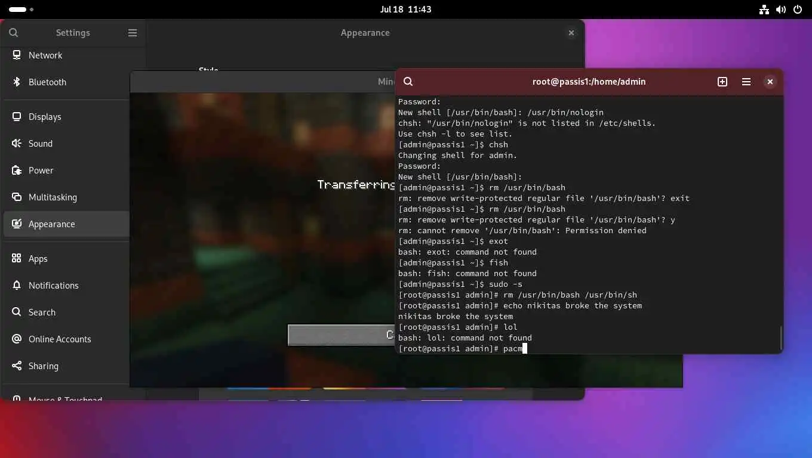Open the terminal search icon
The width and height of the screenshot is (812, 458).
(x=408, y=82)
